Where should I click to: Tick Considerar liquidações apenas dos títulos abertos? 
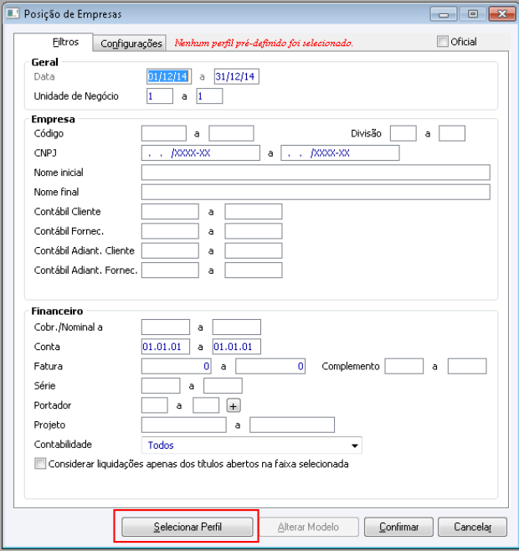40,464
